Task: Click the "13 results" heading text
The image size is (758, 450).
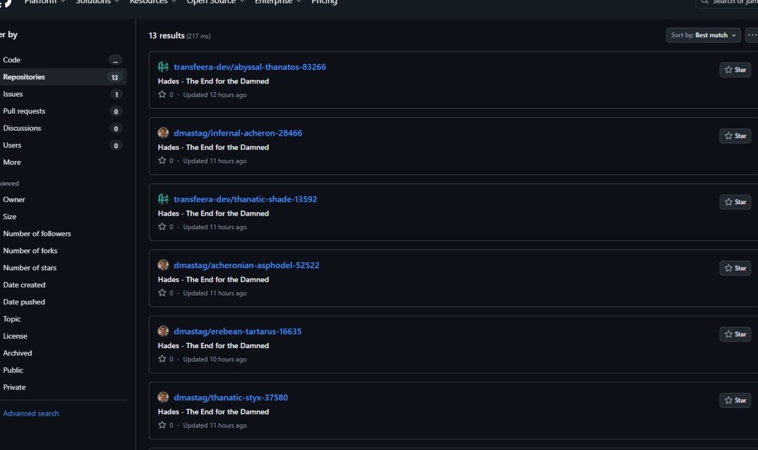Action: 166,36
